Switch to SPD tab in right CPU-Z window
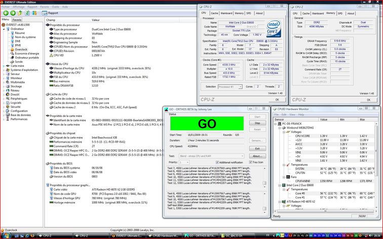Image resolution: width=383 pixels, height=239 pixels. [x=340, y=14]
